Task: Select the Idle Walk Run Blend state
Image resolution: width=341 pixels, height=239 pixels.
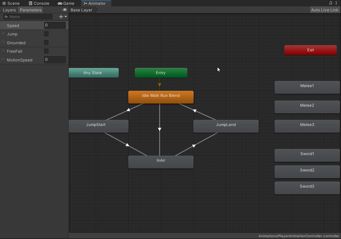Action: pyautogui.click(x=161, y=97)
